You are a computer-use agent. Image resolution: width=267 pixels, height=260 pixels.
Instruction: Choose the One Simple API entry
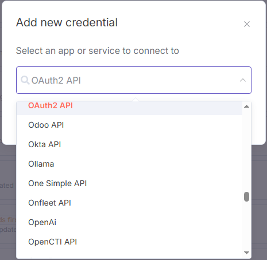[129, 183]
